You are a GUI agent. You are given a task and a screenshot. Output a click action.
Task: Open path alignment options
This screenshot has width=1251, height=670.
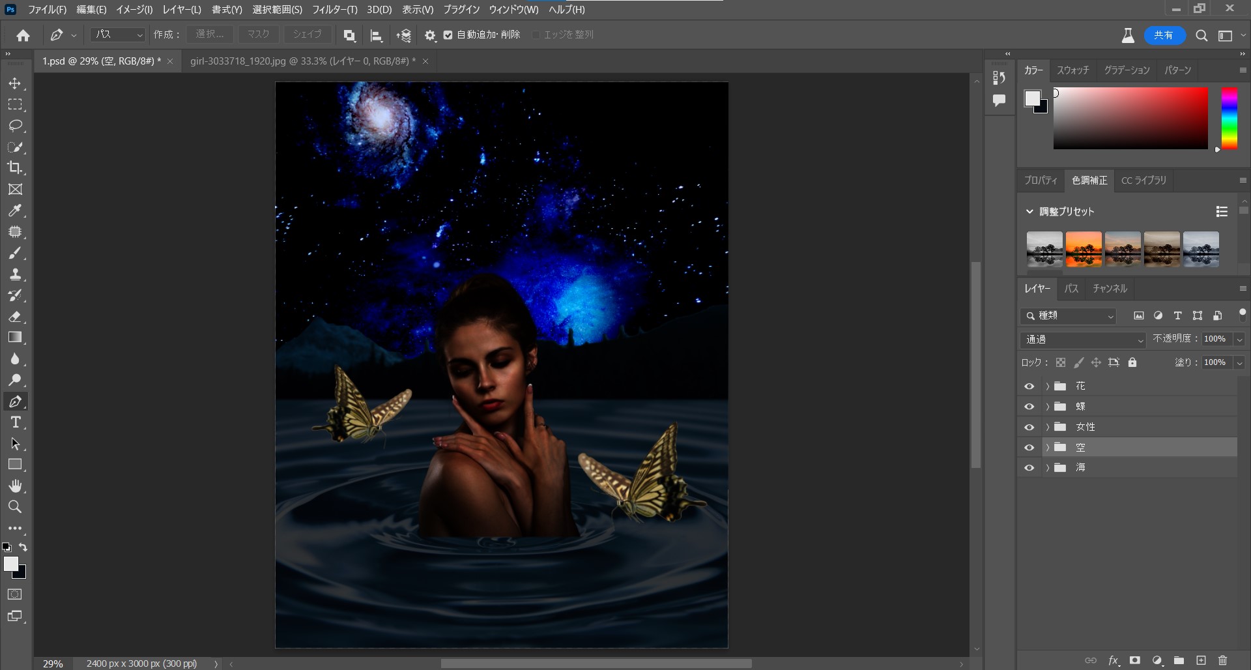(x=376, y=35)
